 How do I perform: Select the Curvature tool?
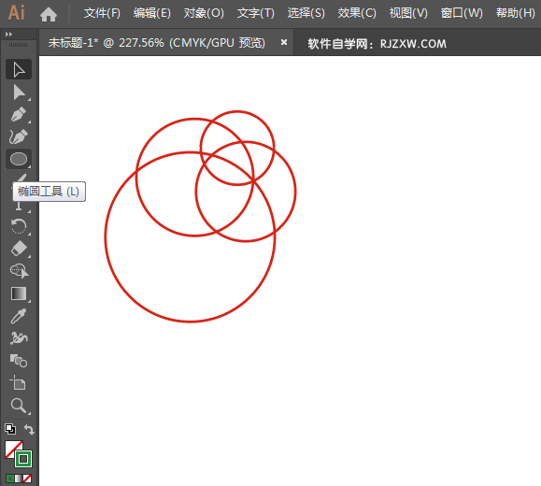(x=19, y=136)
